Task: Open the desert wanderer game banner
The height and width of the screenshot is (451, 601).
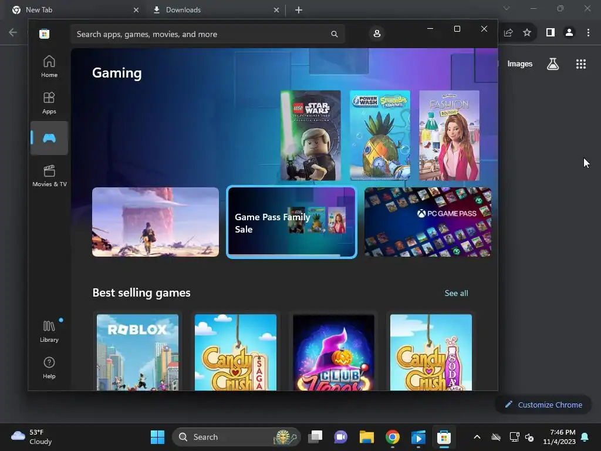Action: [155, 222]
